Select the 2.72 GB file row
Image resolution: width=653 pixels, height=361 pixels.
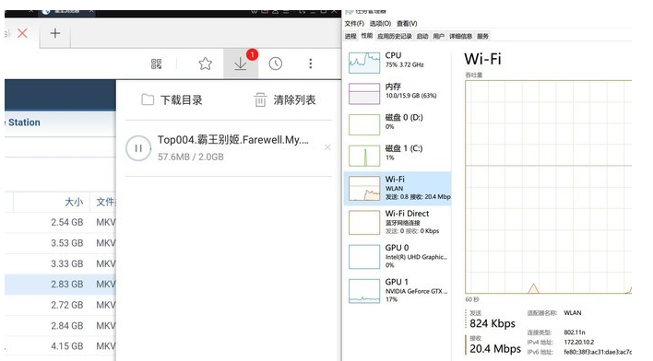60,305
